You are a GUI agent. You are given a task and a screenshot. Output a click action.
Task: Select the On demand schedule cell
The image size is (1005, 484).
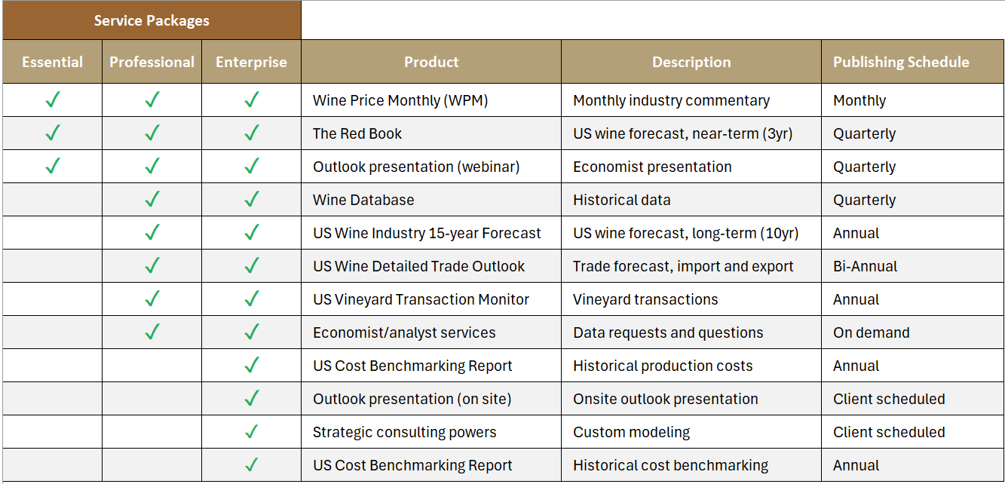(x=871, y=332)
